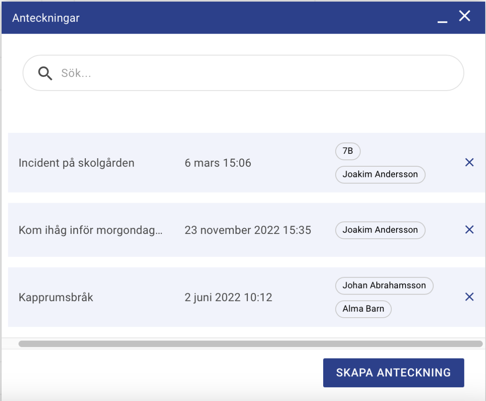Click the Johan Abrahamsson chip

tap(384, 286)
